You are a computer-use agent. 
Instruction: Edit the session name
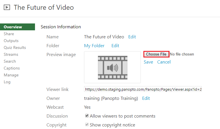click(x=132, y=37)
